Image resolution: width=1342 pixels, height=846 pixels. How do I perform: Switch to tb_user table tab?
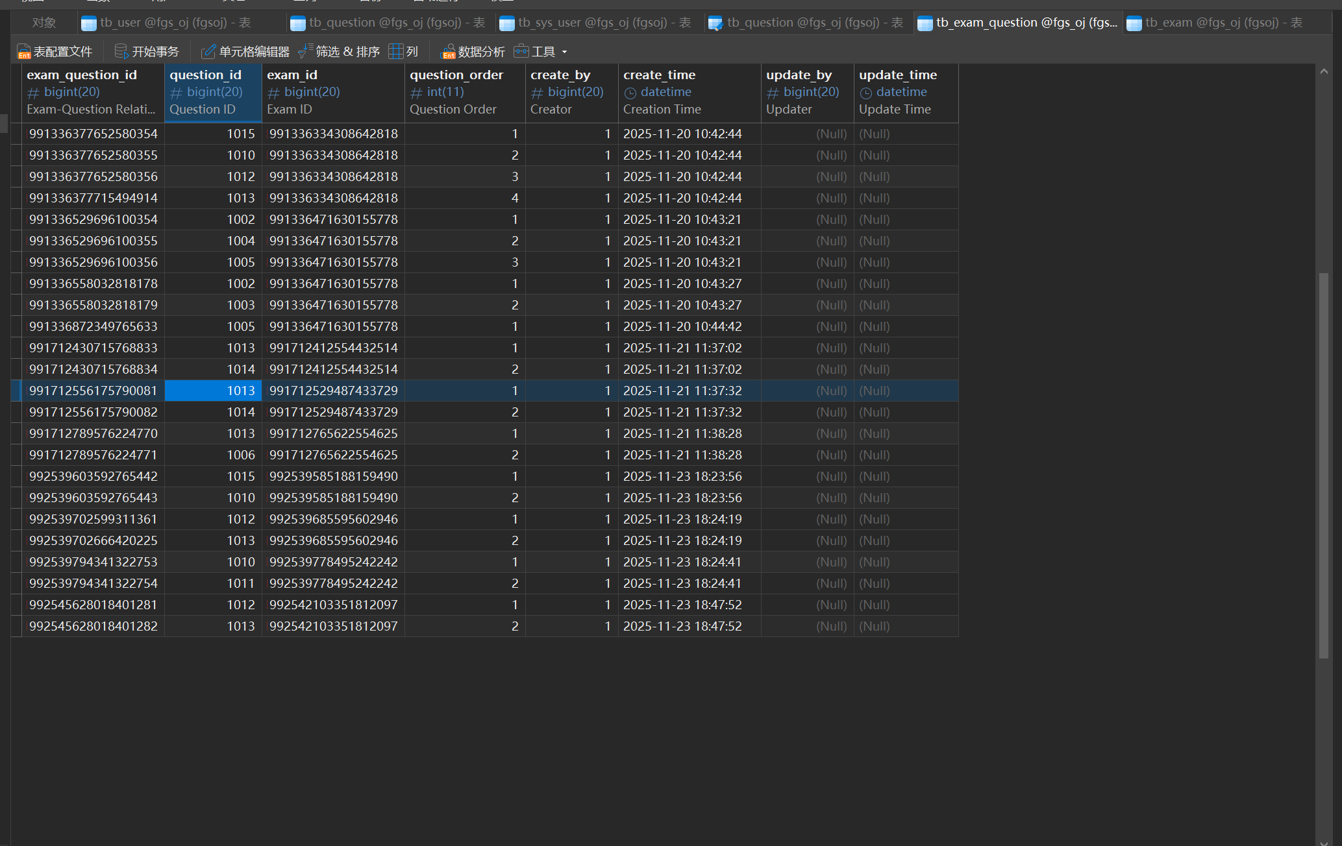(x=175, y=23)
